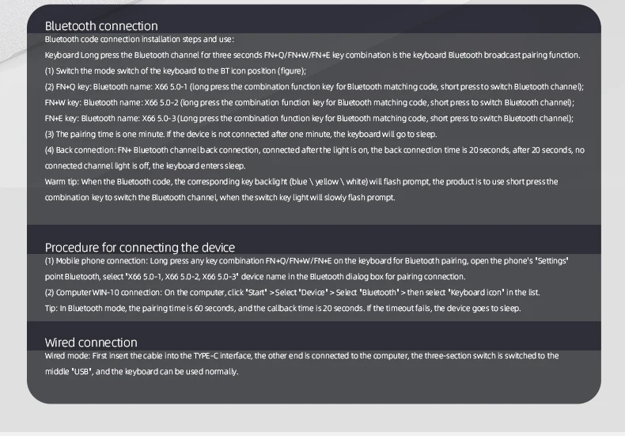This screenshot has width=625, height=436.
Task: Click the "Bluetooth connection" heading
Action: [x=101, y=26]
